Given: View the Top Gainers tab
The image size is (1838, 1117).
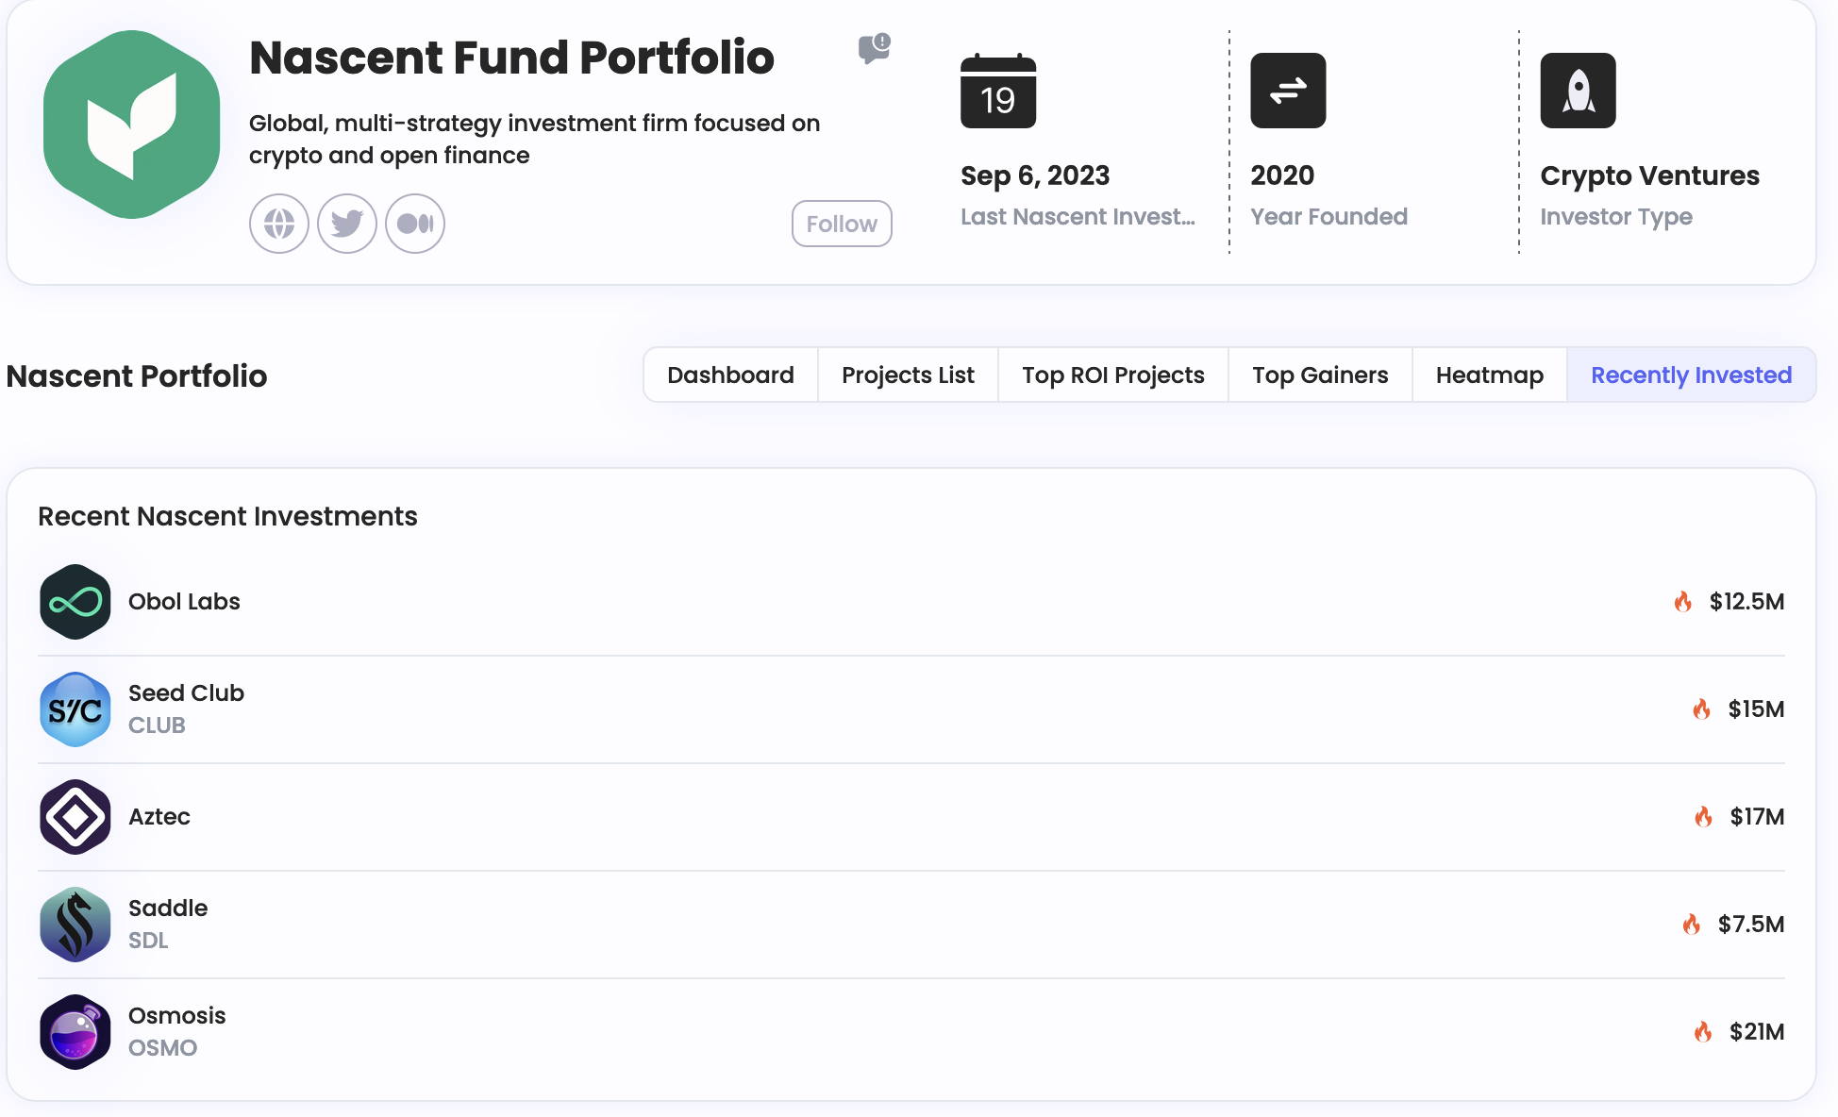Looking at the screenshot, I should [x=1320, y=375].
